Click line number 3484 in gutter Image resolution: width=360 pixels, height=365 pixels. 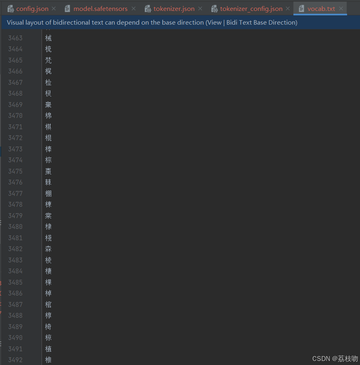click(x=15, y=271)
